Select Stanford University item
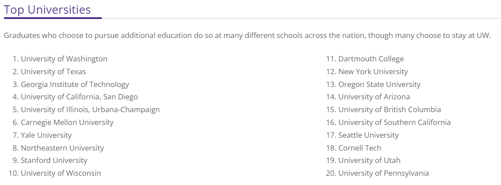Screen dimensions: 501x185 tap(54, 160)
